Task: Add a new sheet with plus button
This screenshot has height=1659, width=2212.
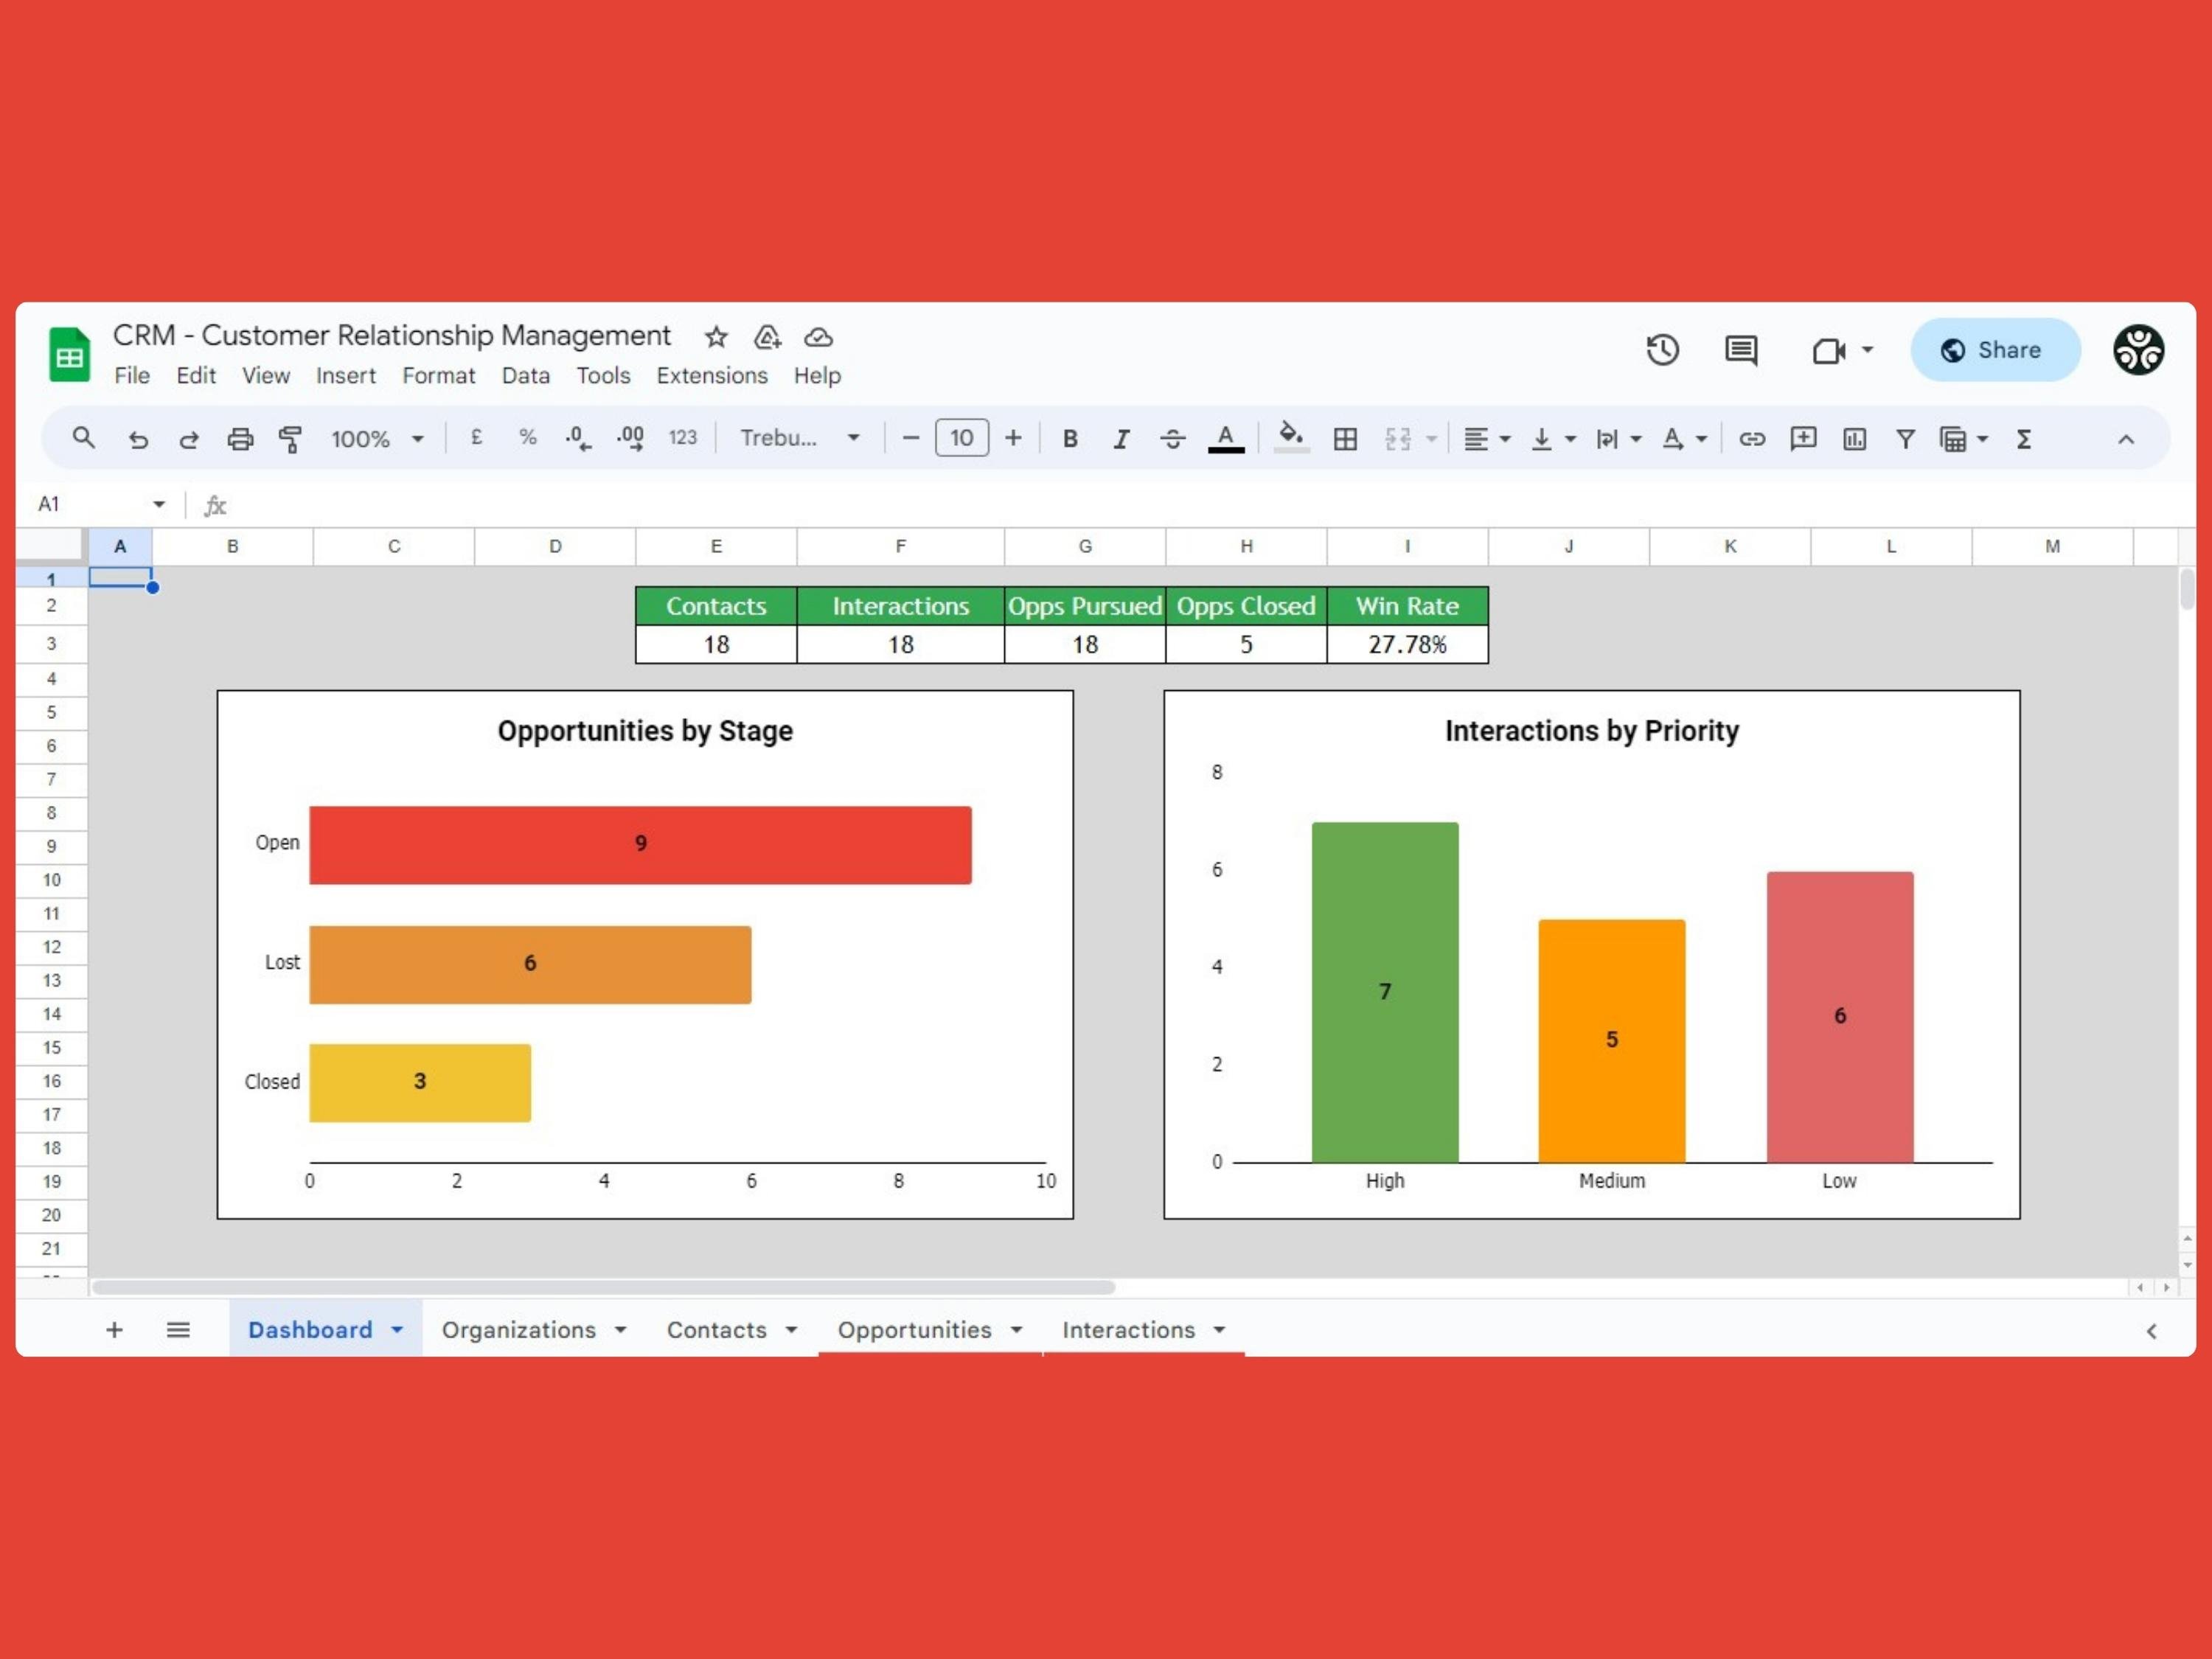Action: pos(114,1329)
